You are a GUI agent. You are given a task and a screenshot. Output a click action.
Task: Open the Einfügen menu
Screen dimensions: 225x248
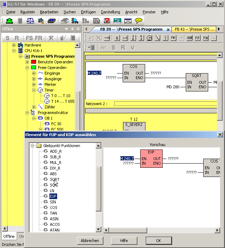point(88,12)
